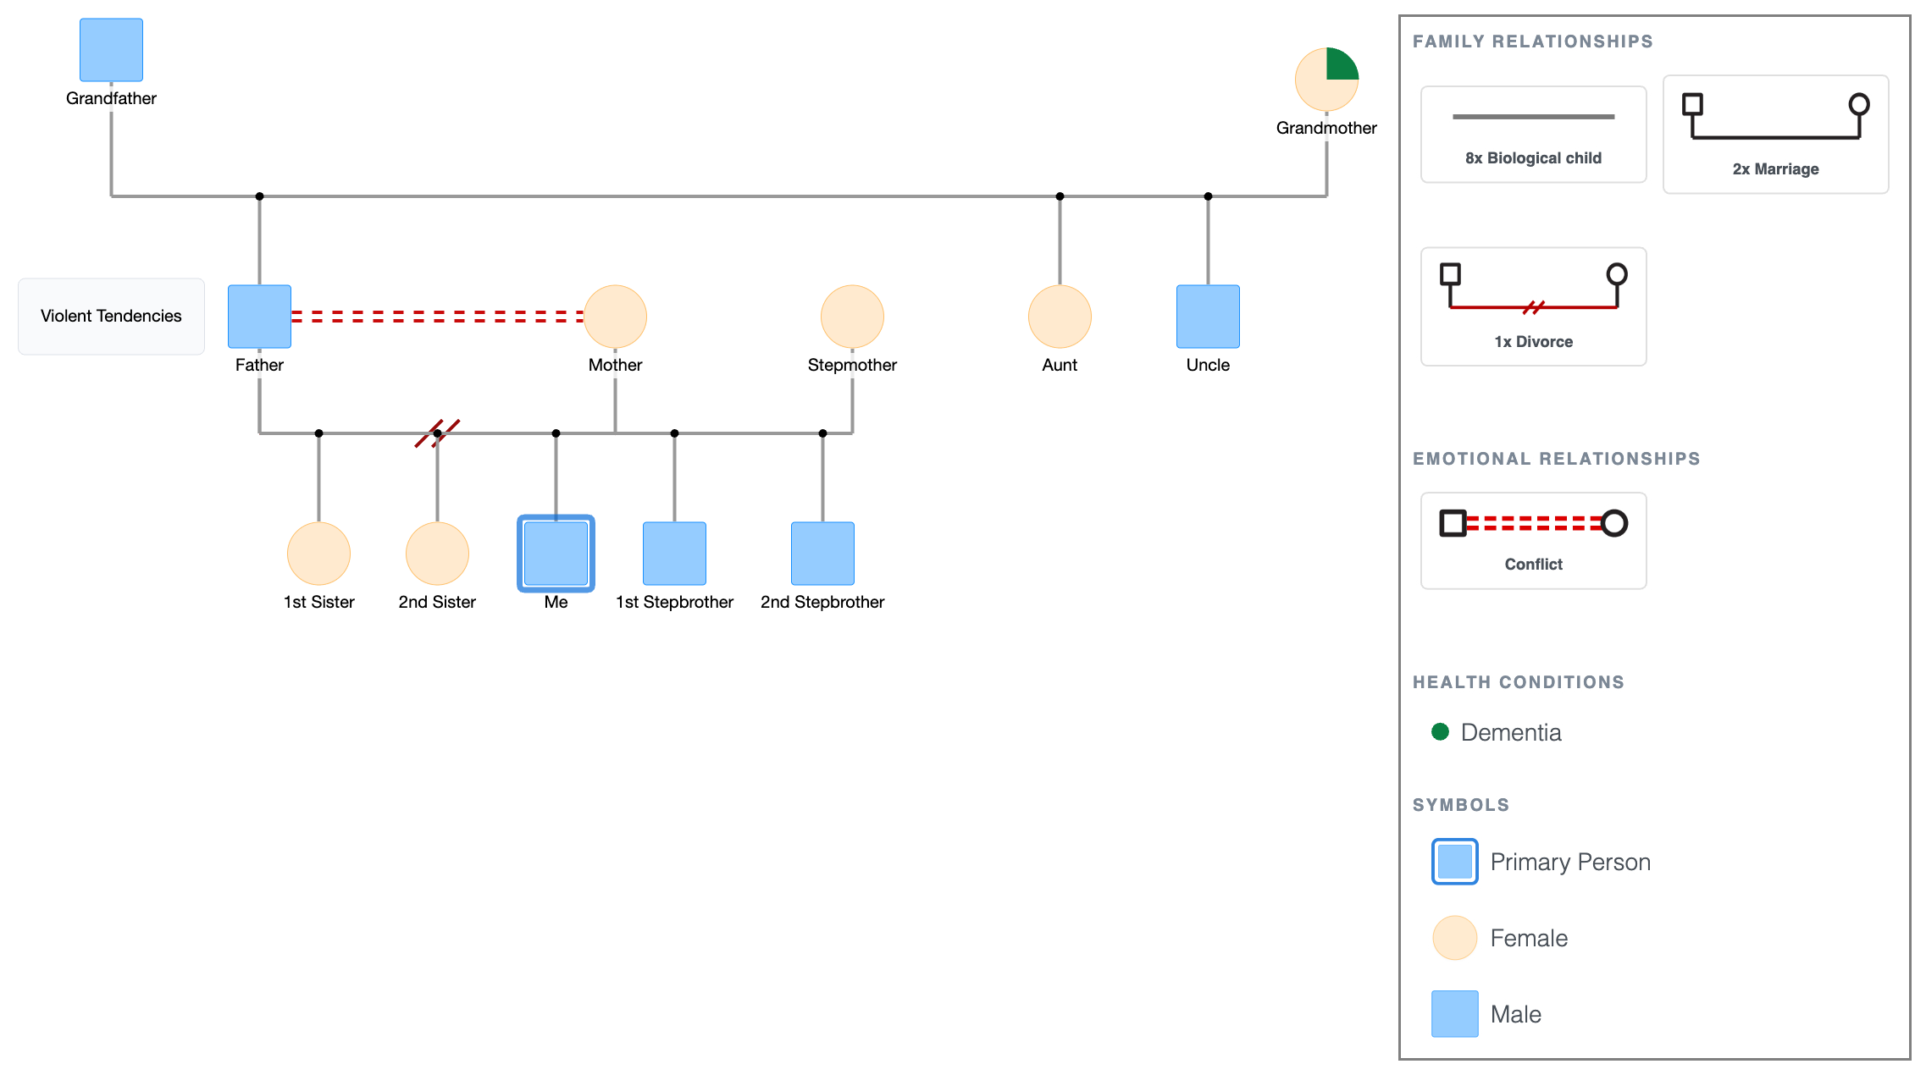This screenshot has width=1926, height=1075.
Task: Click the Me name label
Action: point(556,602)
